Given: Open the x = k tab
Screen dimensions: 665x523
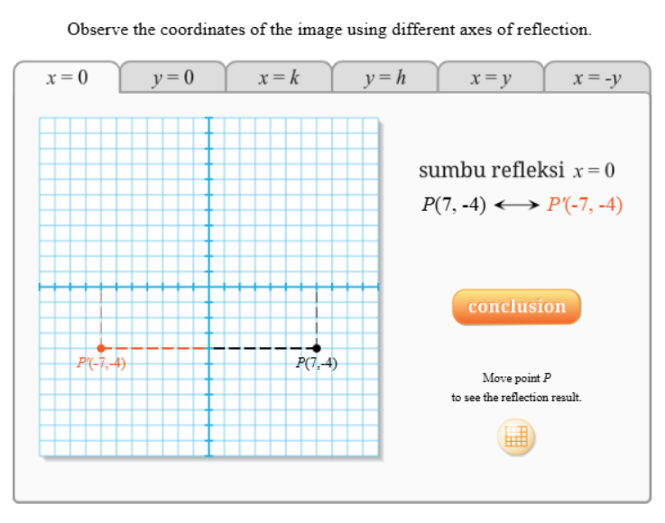Looking at the screenshot, I should 279,78.
